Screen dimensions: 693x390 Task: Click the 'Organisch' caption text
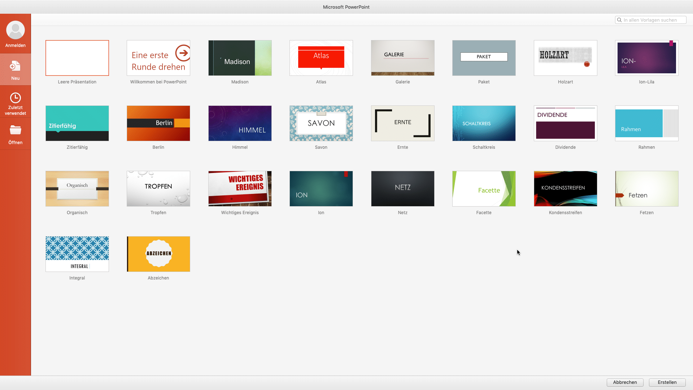(77, 213)
